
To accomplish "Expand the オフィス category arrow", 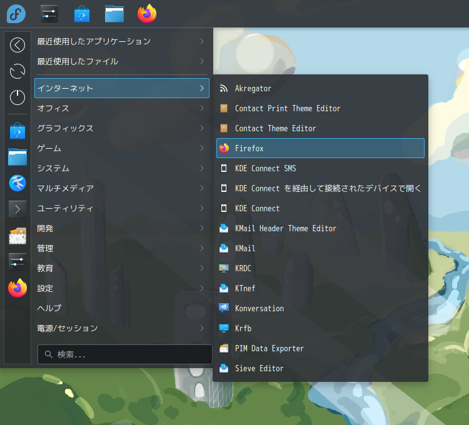I will 202,108.
